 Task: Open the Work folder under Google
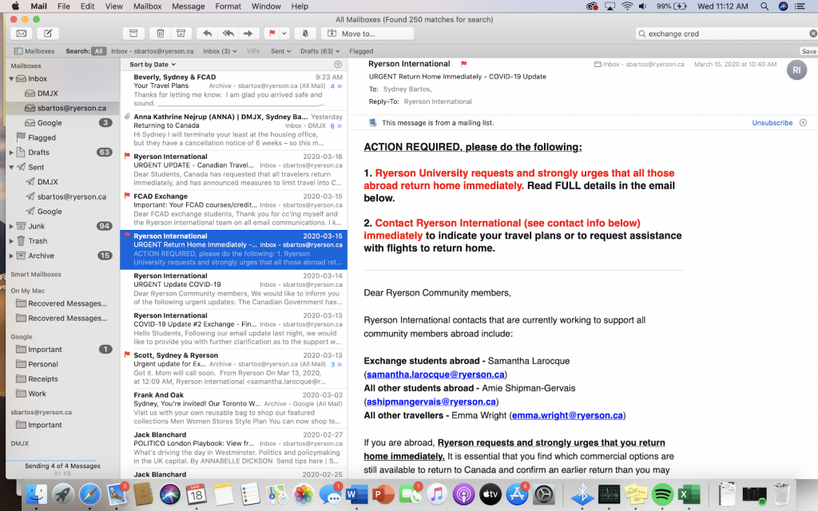37,394
